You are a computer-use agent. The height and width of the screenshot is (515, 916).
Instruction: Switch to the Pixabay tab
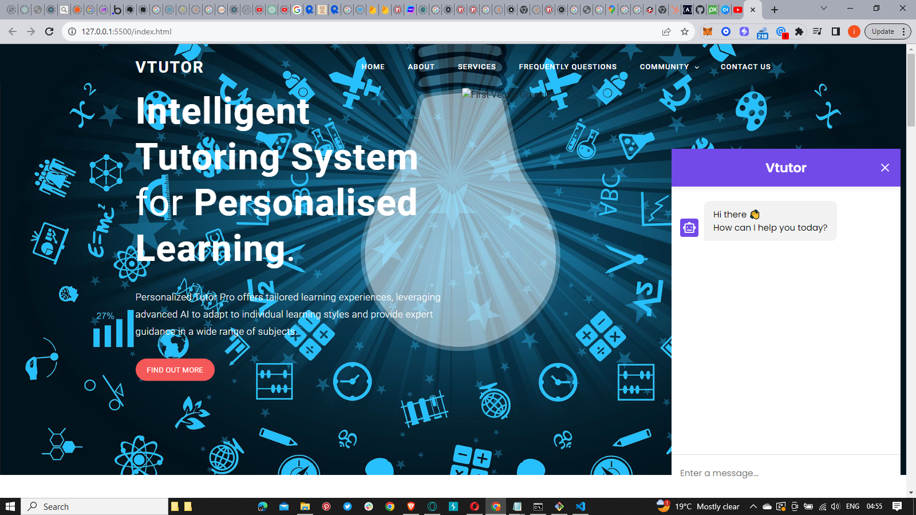click(x=713, y=10)
